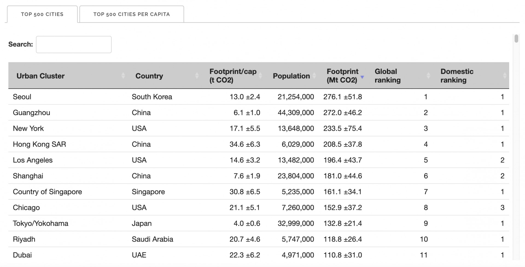525x267 pixels.
Task: Click the Footprint (Mt CO2) header label
Action: tap(342, 76)
